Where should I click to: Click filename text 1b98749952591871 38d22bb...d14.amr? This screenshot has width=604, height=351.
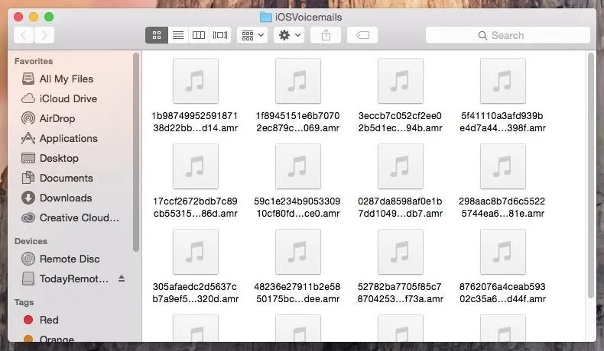click(195, 122)
